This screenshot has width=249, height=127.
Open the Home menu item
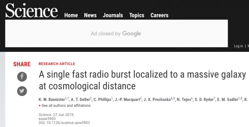coord(71,15)
